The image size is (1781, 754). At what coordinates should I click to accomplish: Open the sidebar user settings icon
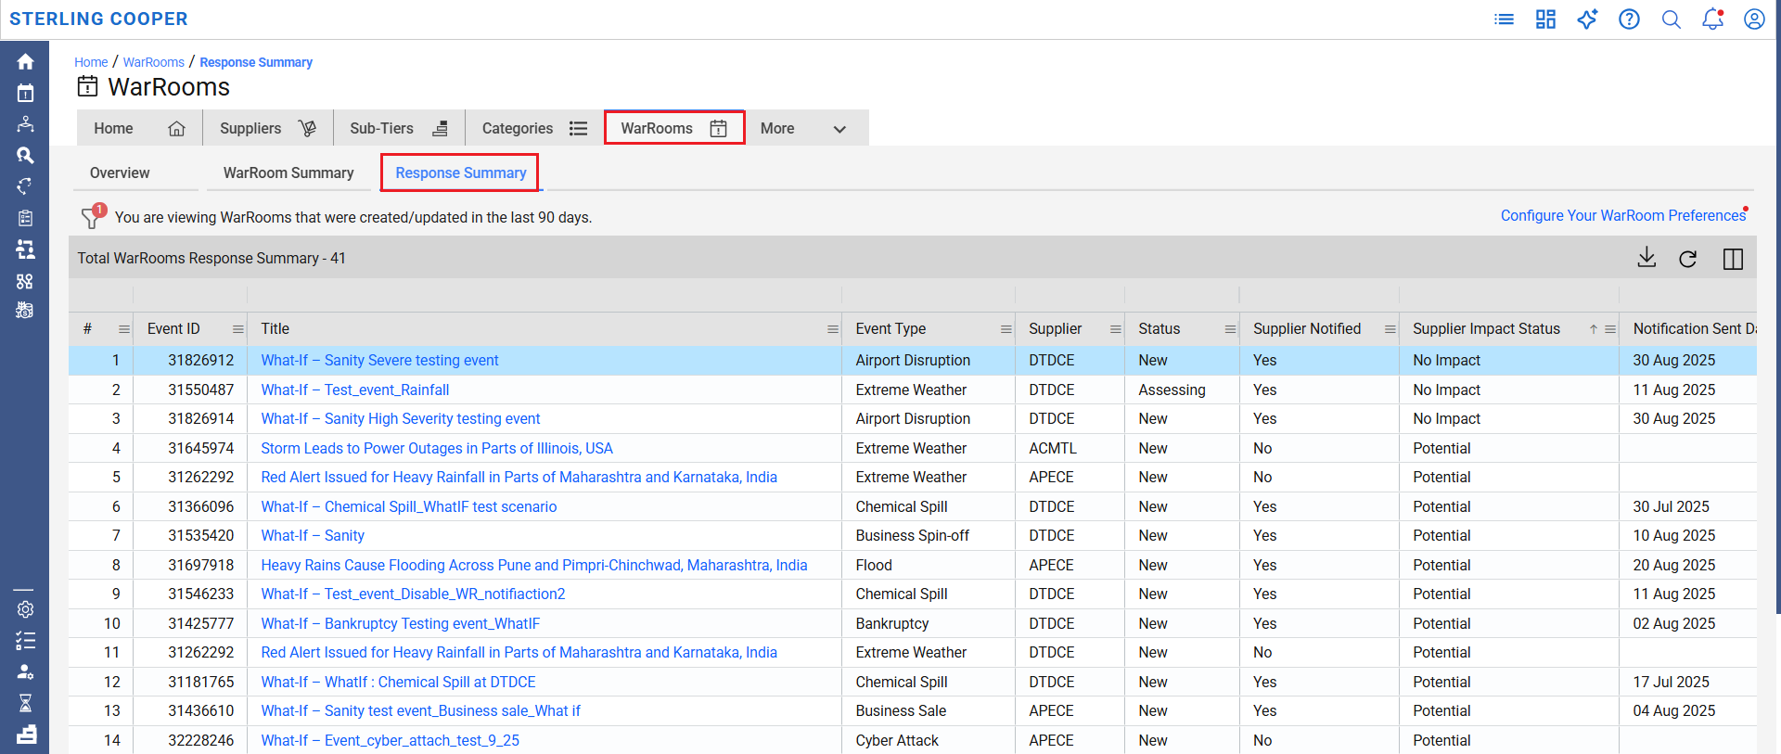point(25,671)
